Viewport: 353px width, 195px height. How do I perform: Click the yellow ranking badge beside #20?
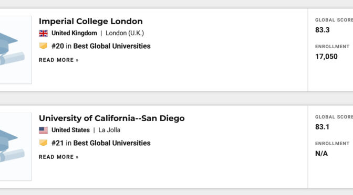tap(43, 46)
